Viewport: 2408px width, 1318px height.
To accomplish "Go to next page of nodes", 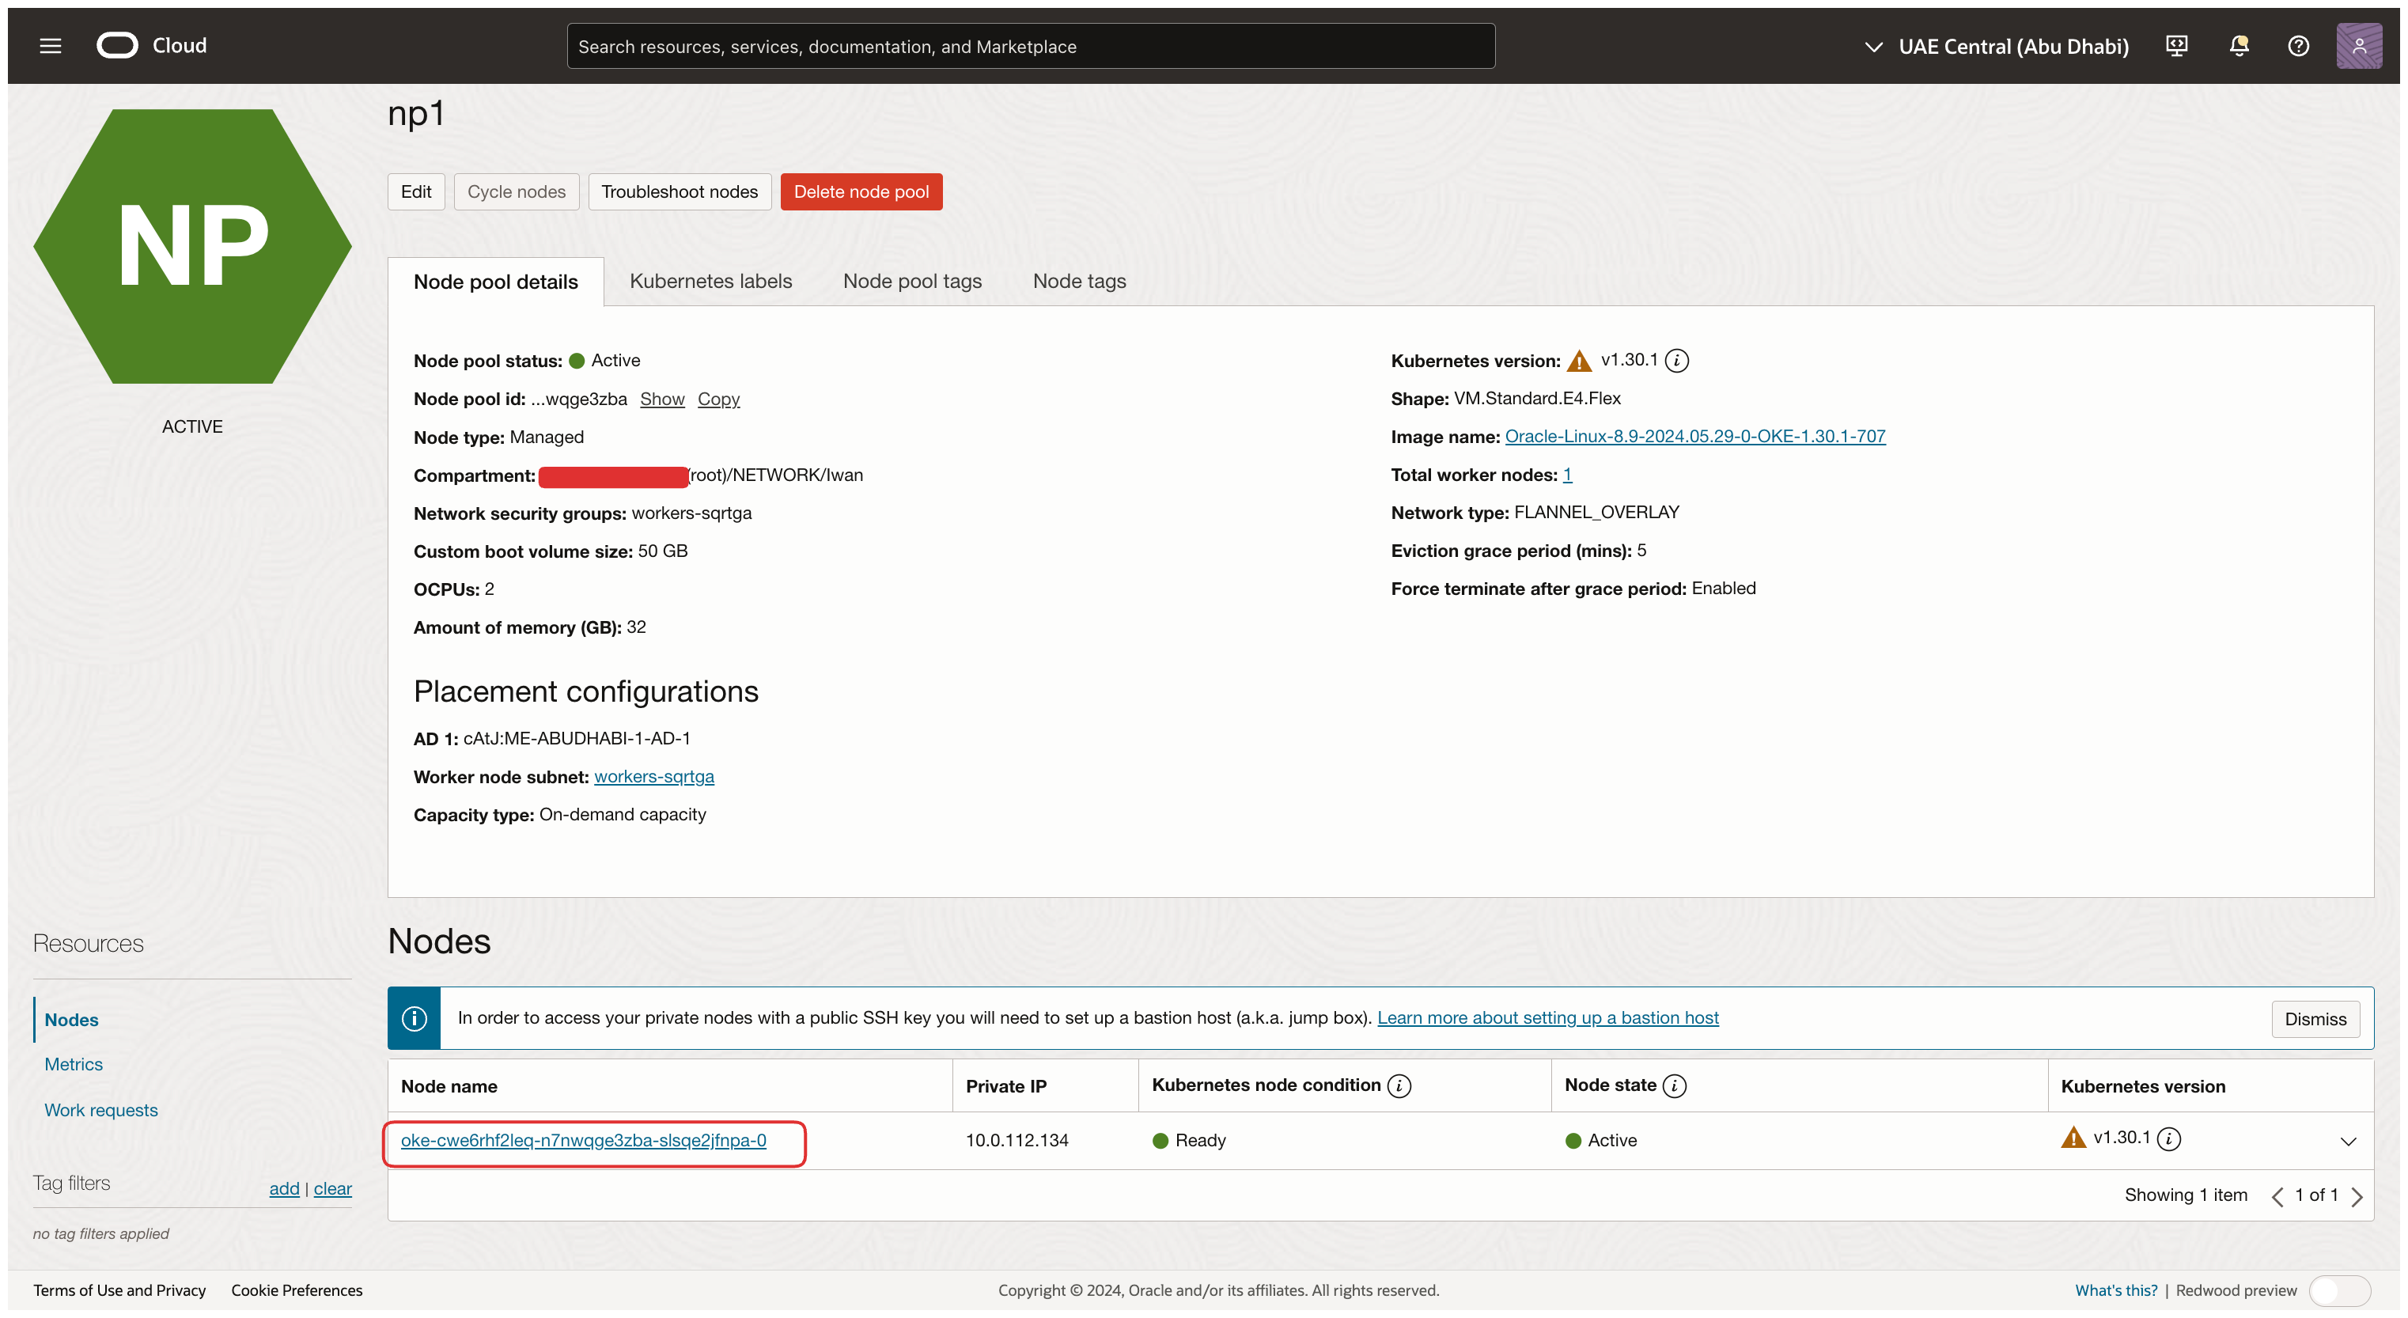I will pos(2357,1196).
